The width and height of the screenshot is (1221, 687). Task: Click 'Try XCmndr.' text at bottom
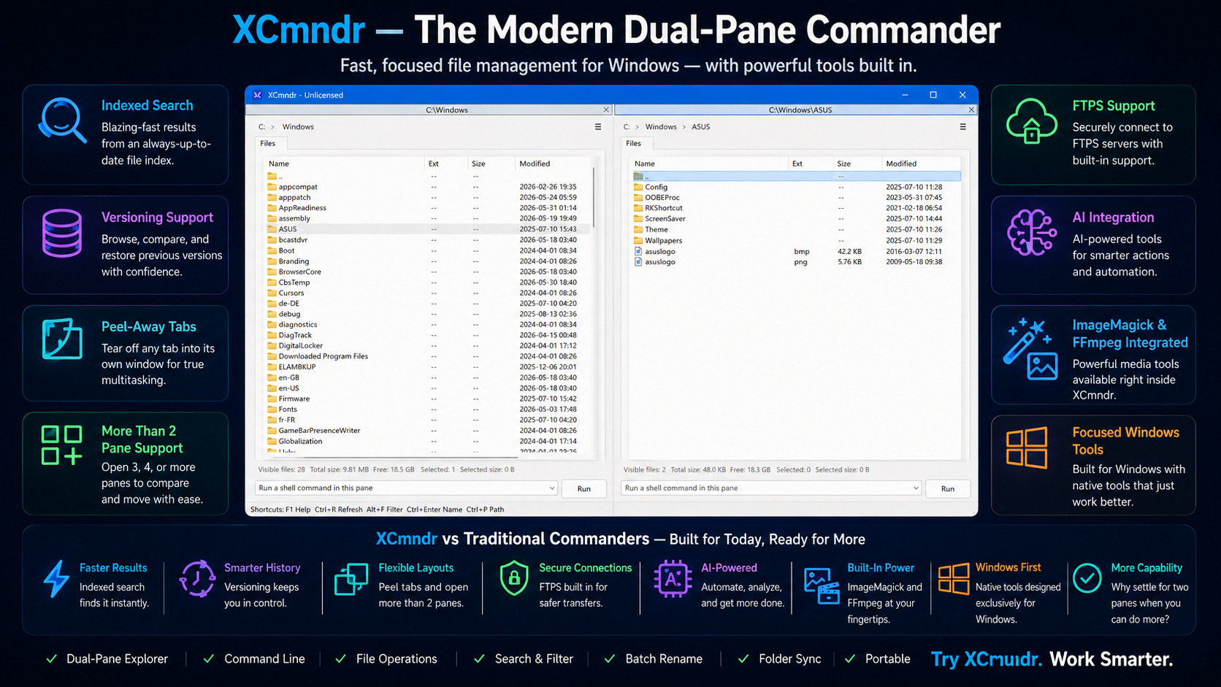pyautogui.click(x=987, y=659)
